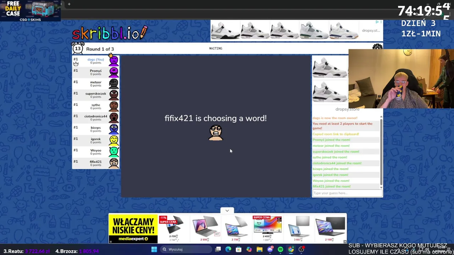Click 'Round 1 of 3' text
Screen dimensions: 454x255
(x=100, y=49)
